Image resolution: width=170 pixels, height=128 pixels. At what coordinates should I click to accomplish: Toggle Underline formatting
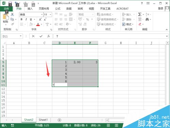coord(31,19)
